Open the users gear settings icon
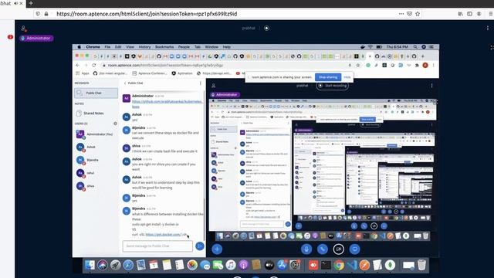Viewport: 494px width, 278px height. (x=115, y=124)
